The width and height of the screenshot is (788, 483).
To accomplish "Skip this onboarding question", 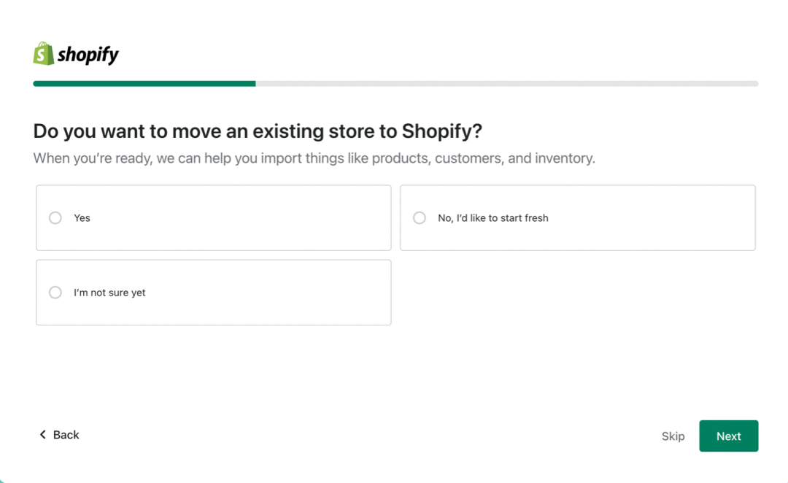I will tap(672, 436).
